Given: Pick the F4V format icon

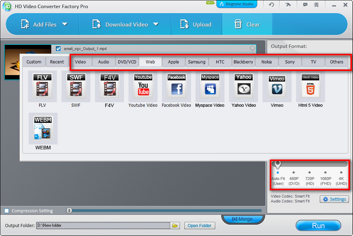Looking at the screenshot, I should coord(109,87).
